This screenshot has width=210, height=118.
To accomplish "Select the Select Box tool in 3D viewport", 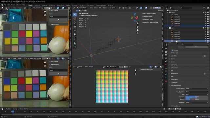I will (x=74, y=14).
